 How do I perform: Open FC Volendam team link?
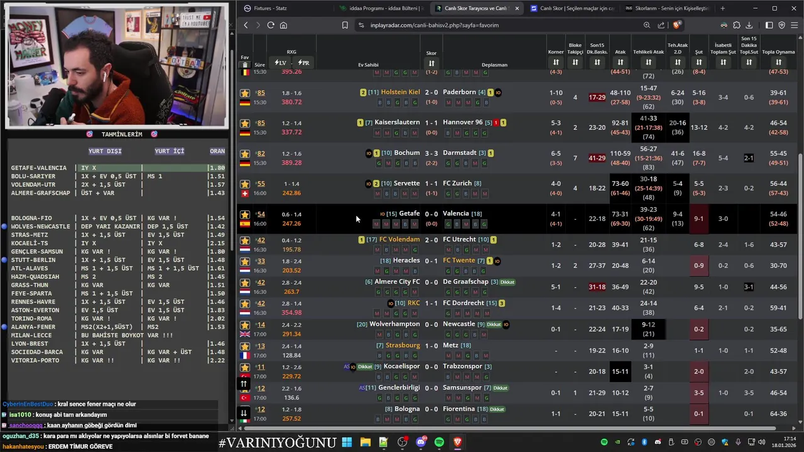point(399,240)
